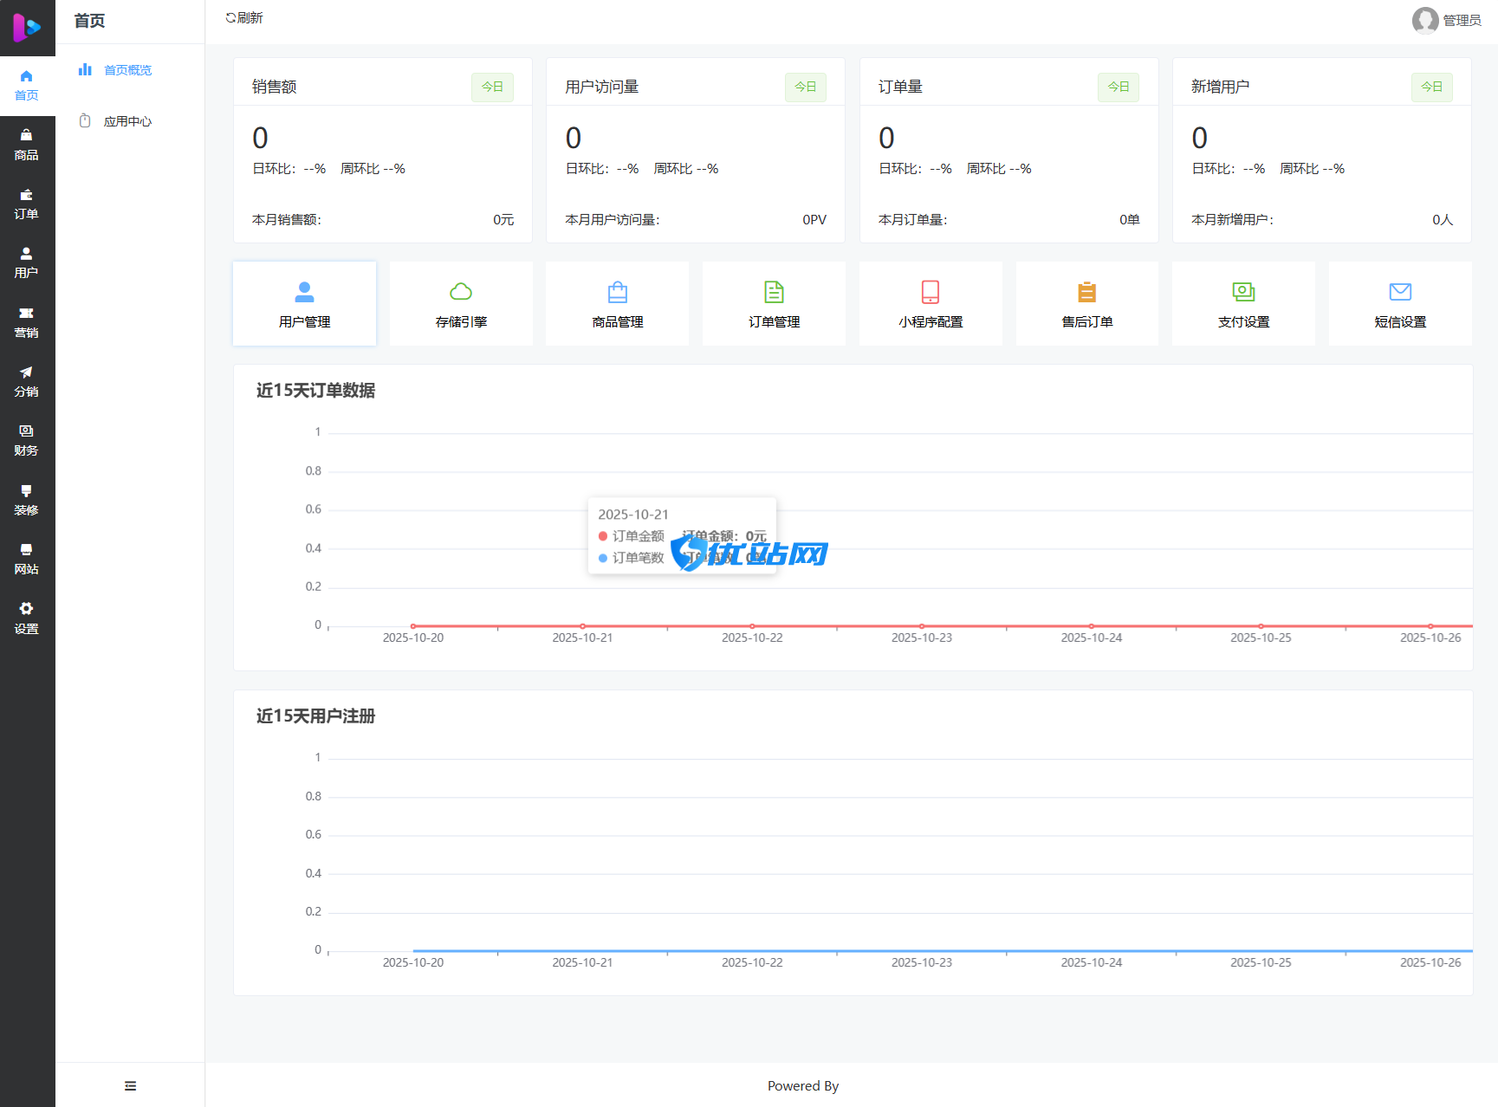1498x1107 pixels.
Task: Select the 装修 sidebar icon
Action: (27, 499)
